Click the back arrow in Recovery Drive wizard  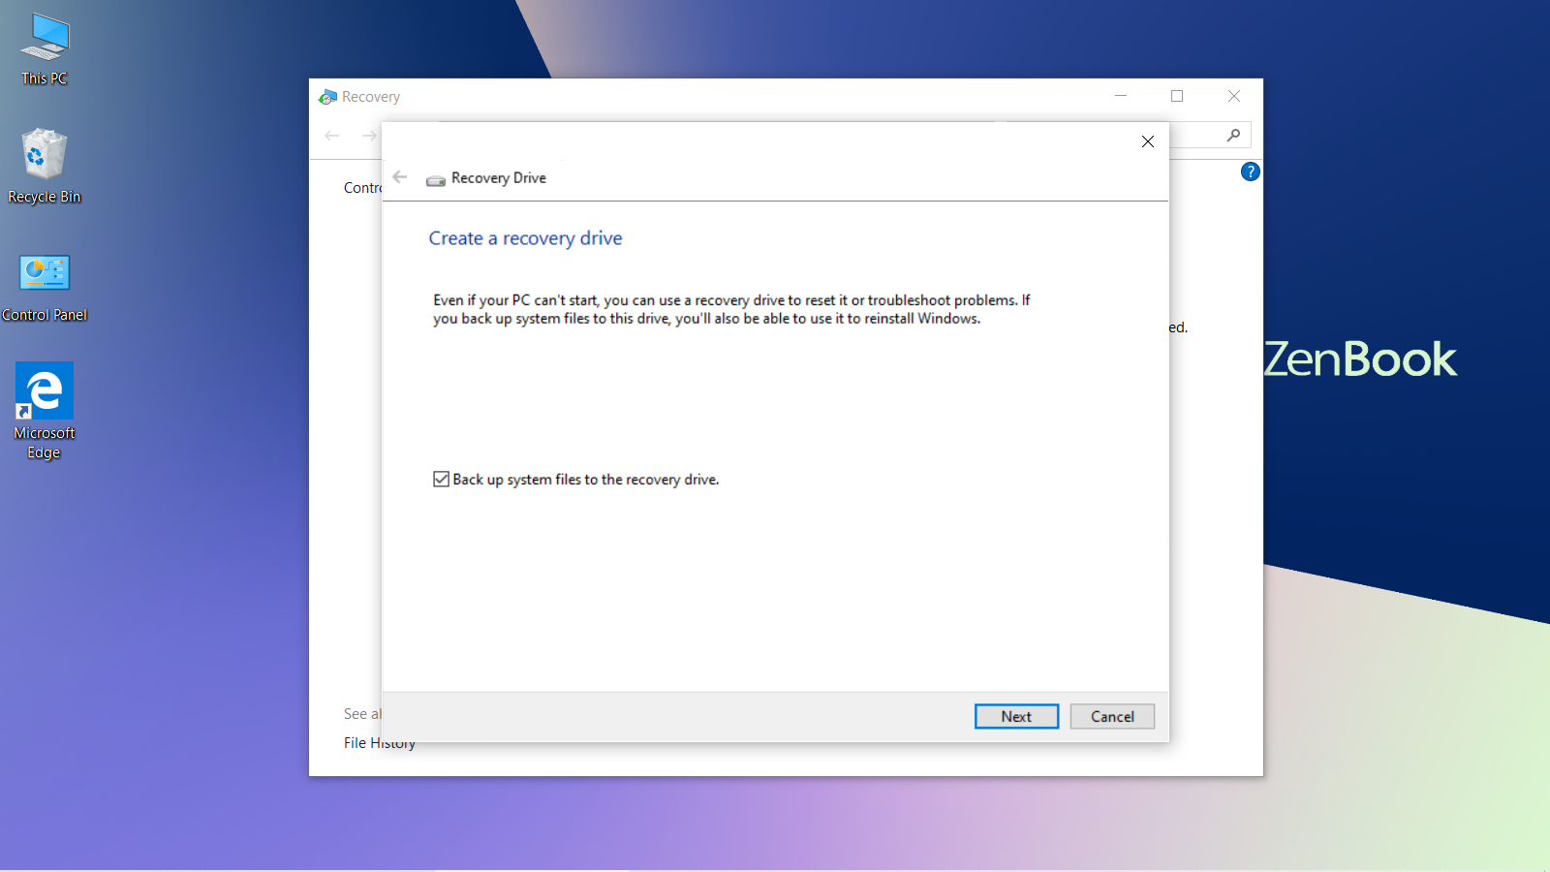tap(400, 177)
